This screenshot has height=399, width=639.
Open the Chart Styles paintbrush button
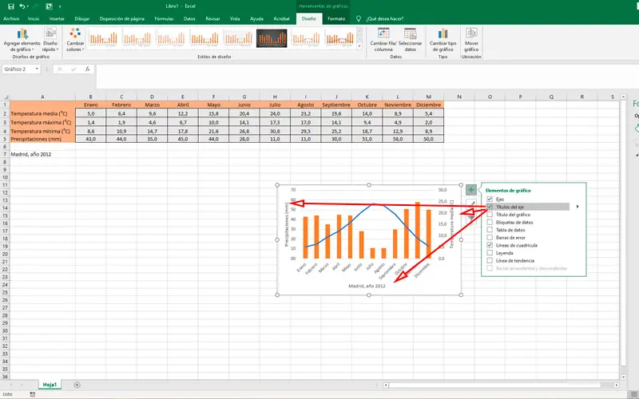click(471, 203)
